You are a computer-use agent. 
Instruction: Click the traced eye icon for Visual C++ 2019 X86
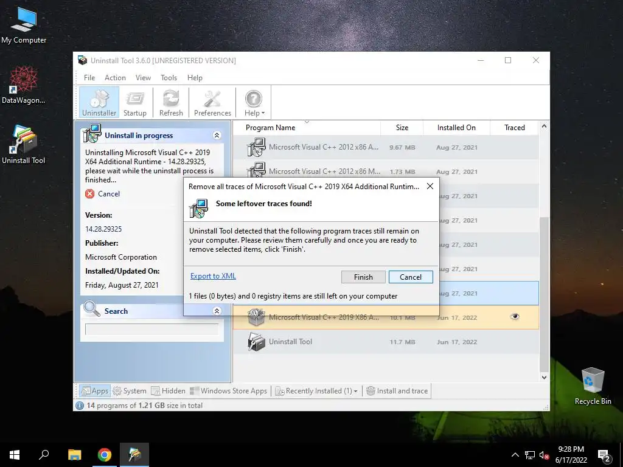coord(515,316)
